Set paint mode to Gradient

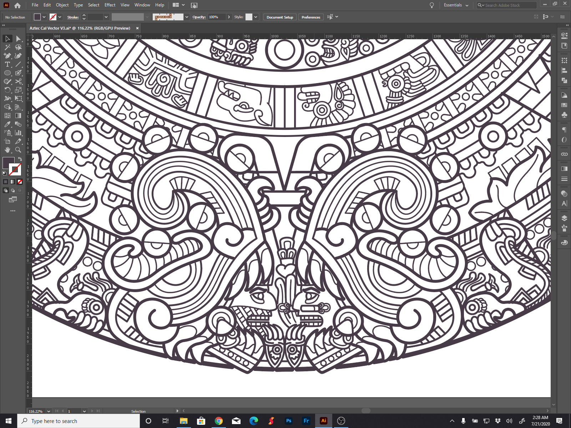point(13,182)
